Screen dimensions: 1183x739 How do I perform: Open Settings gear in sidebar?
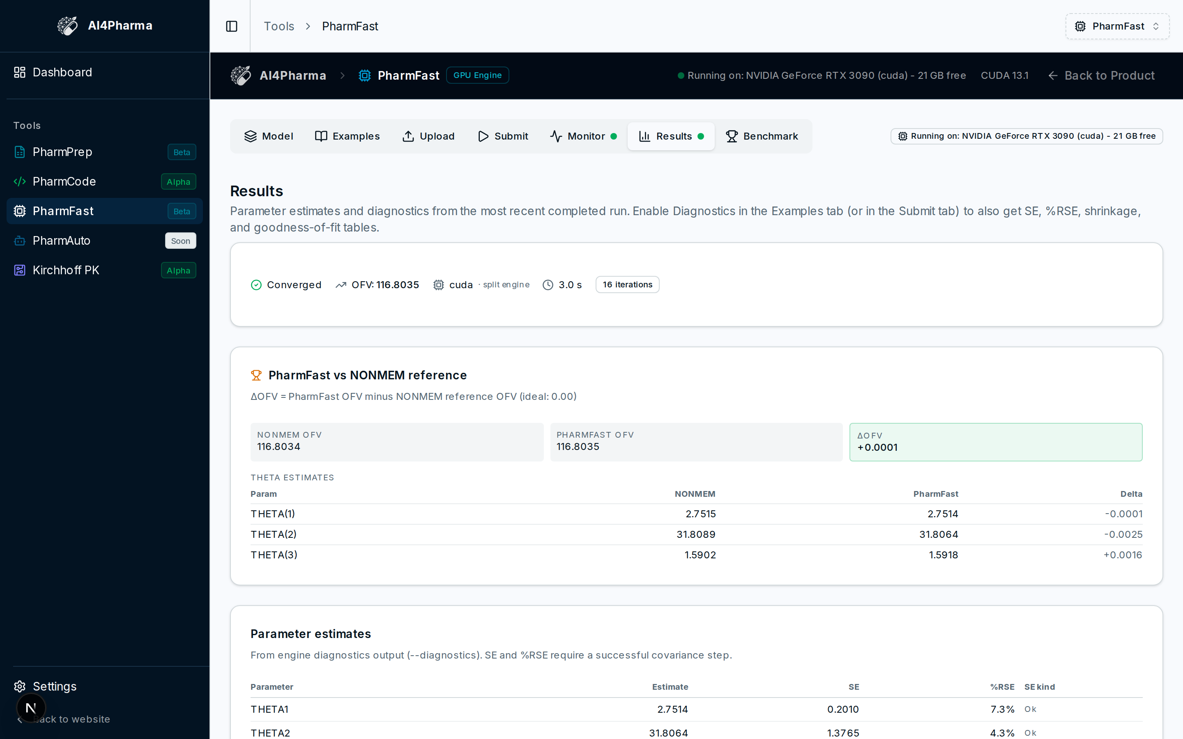pyautogui.click(x=20, y=686)
